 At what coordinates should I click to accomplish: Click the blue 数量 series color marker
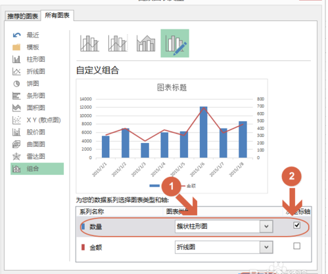pos(83,226)
